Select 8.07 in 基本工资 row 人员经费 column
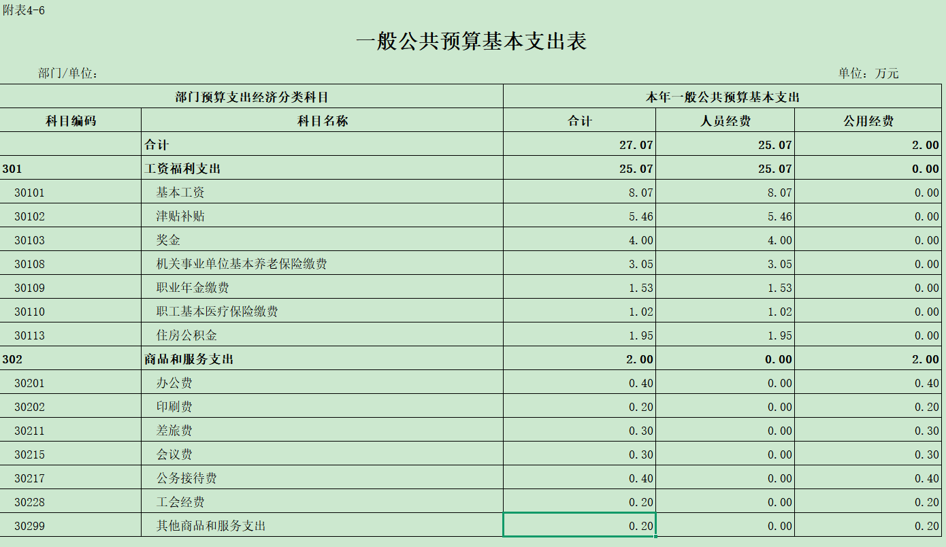Screen dimensions: 946x547 click(x=725, y=192)
